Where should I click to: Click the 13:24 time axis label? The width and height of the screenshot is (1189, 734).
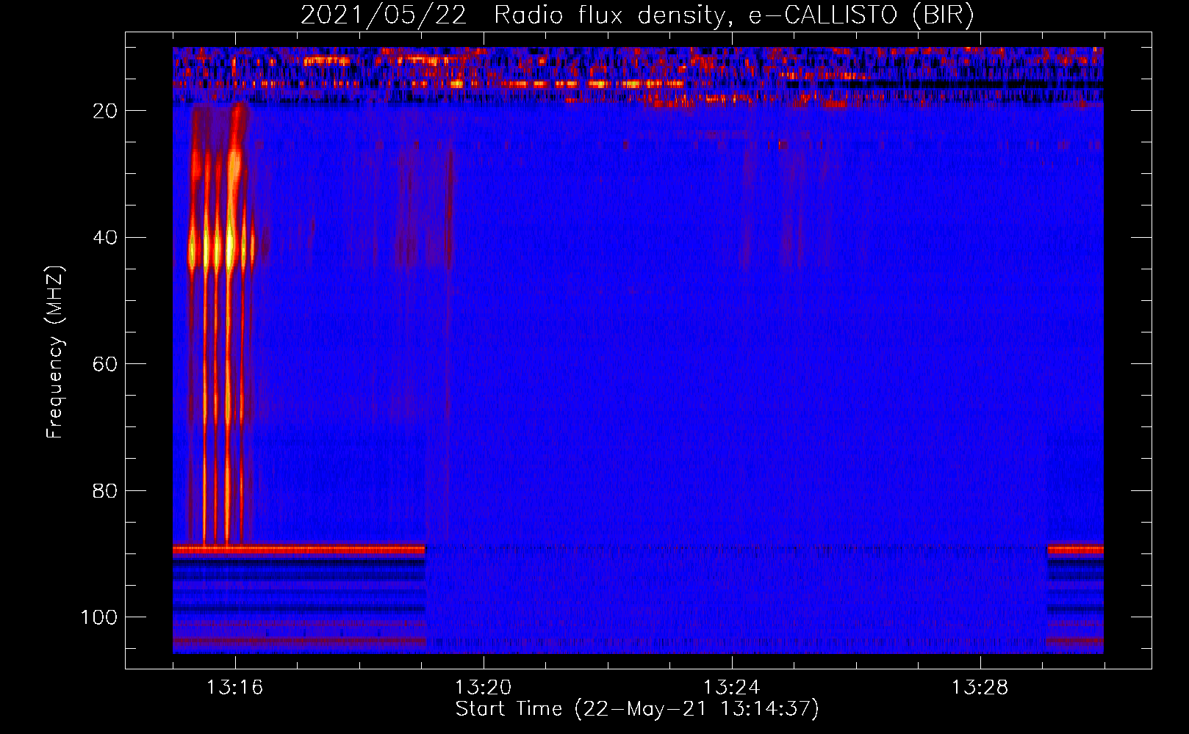pyautogui.click(x=731, y=688)
